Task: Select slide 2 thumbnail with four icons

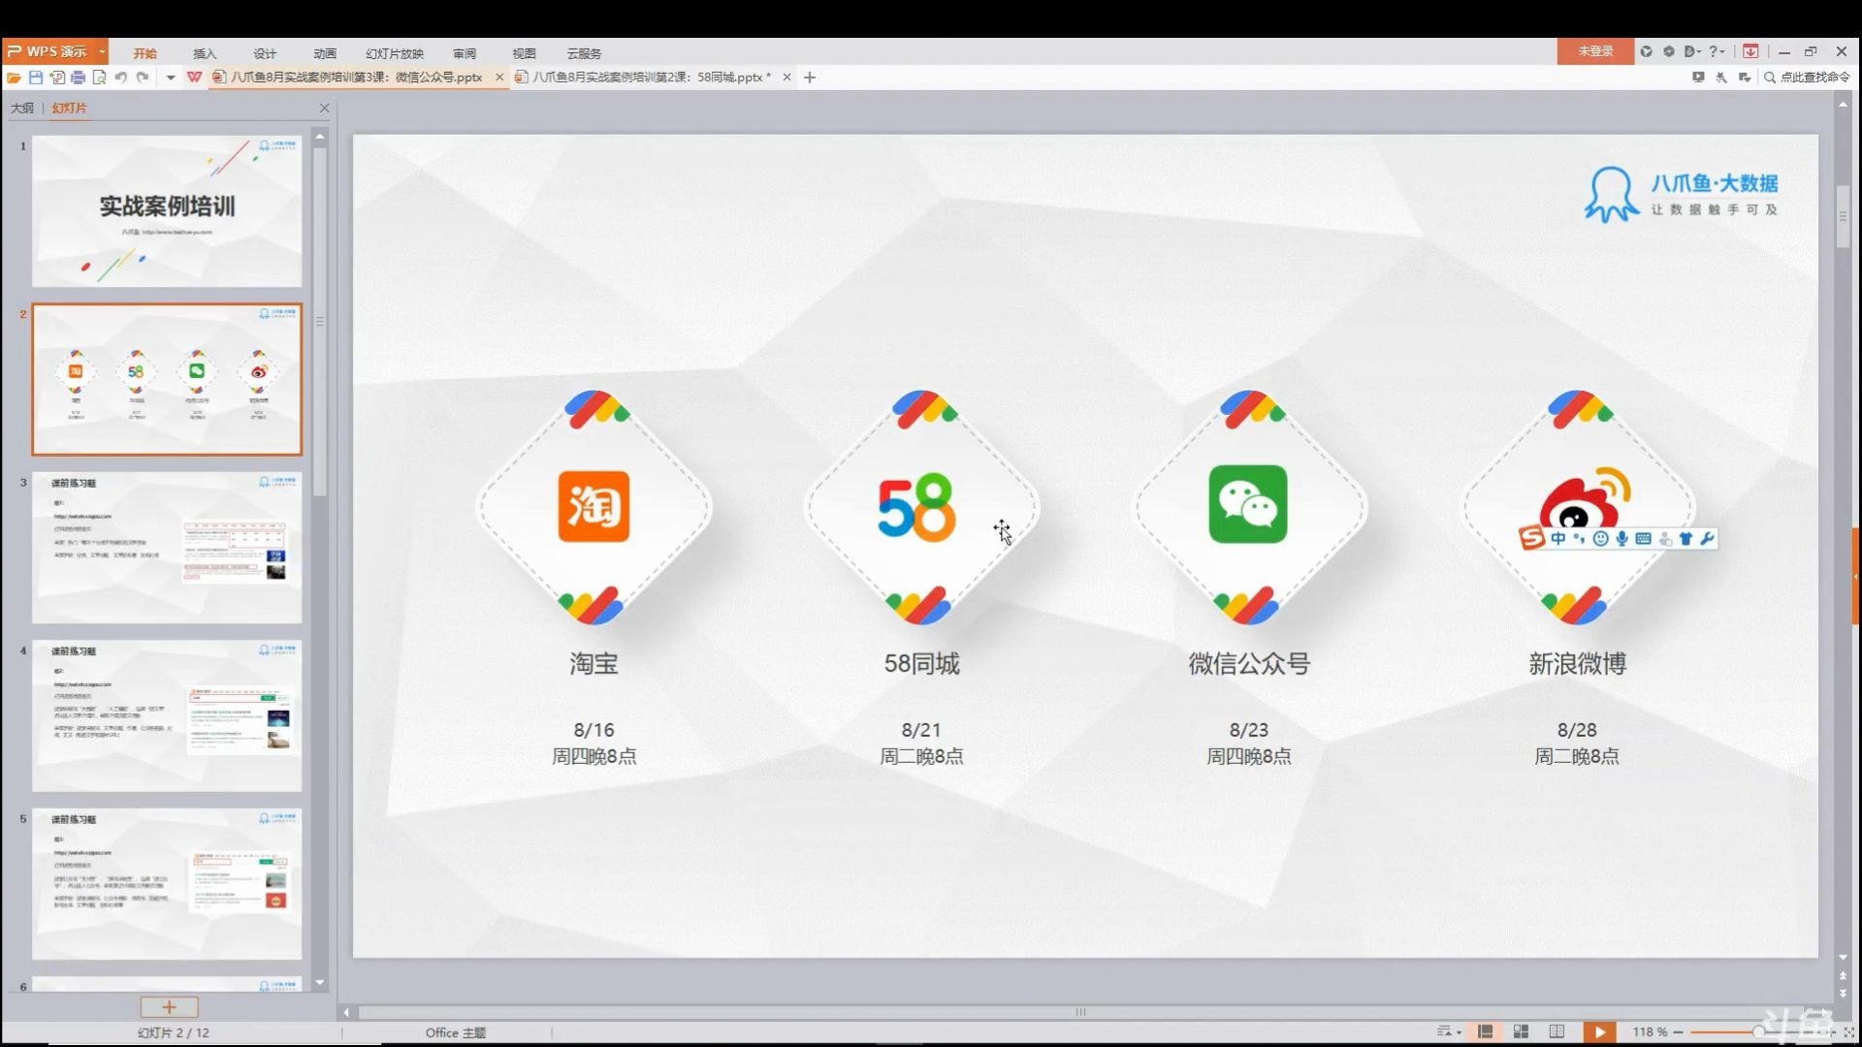Action: pos(167,379)
